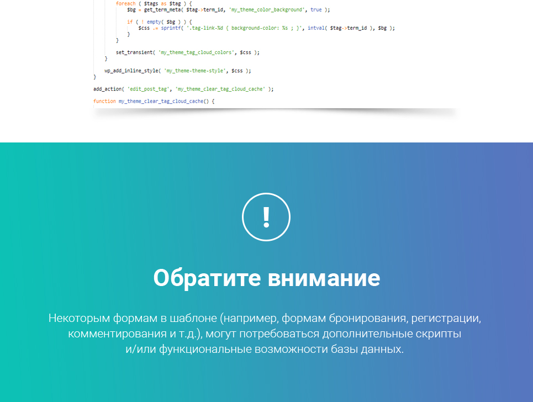Click the line 'и/или функциональные возможности базы данных.'
The height and width of the screenshot is (402, 533).
pyautogui.click(x=265, y=350)
